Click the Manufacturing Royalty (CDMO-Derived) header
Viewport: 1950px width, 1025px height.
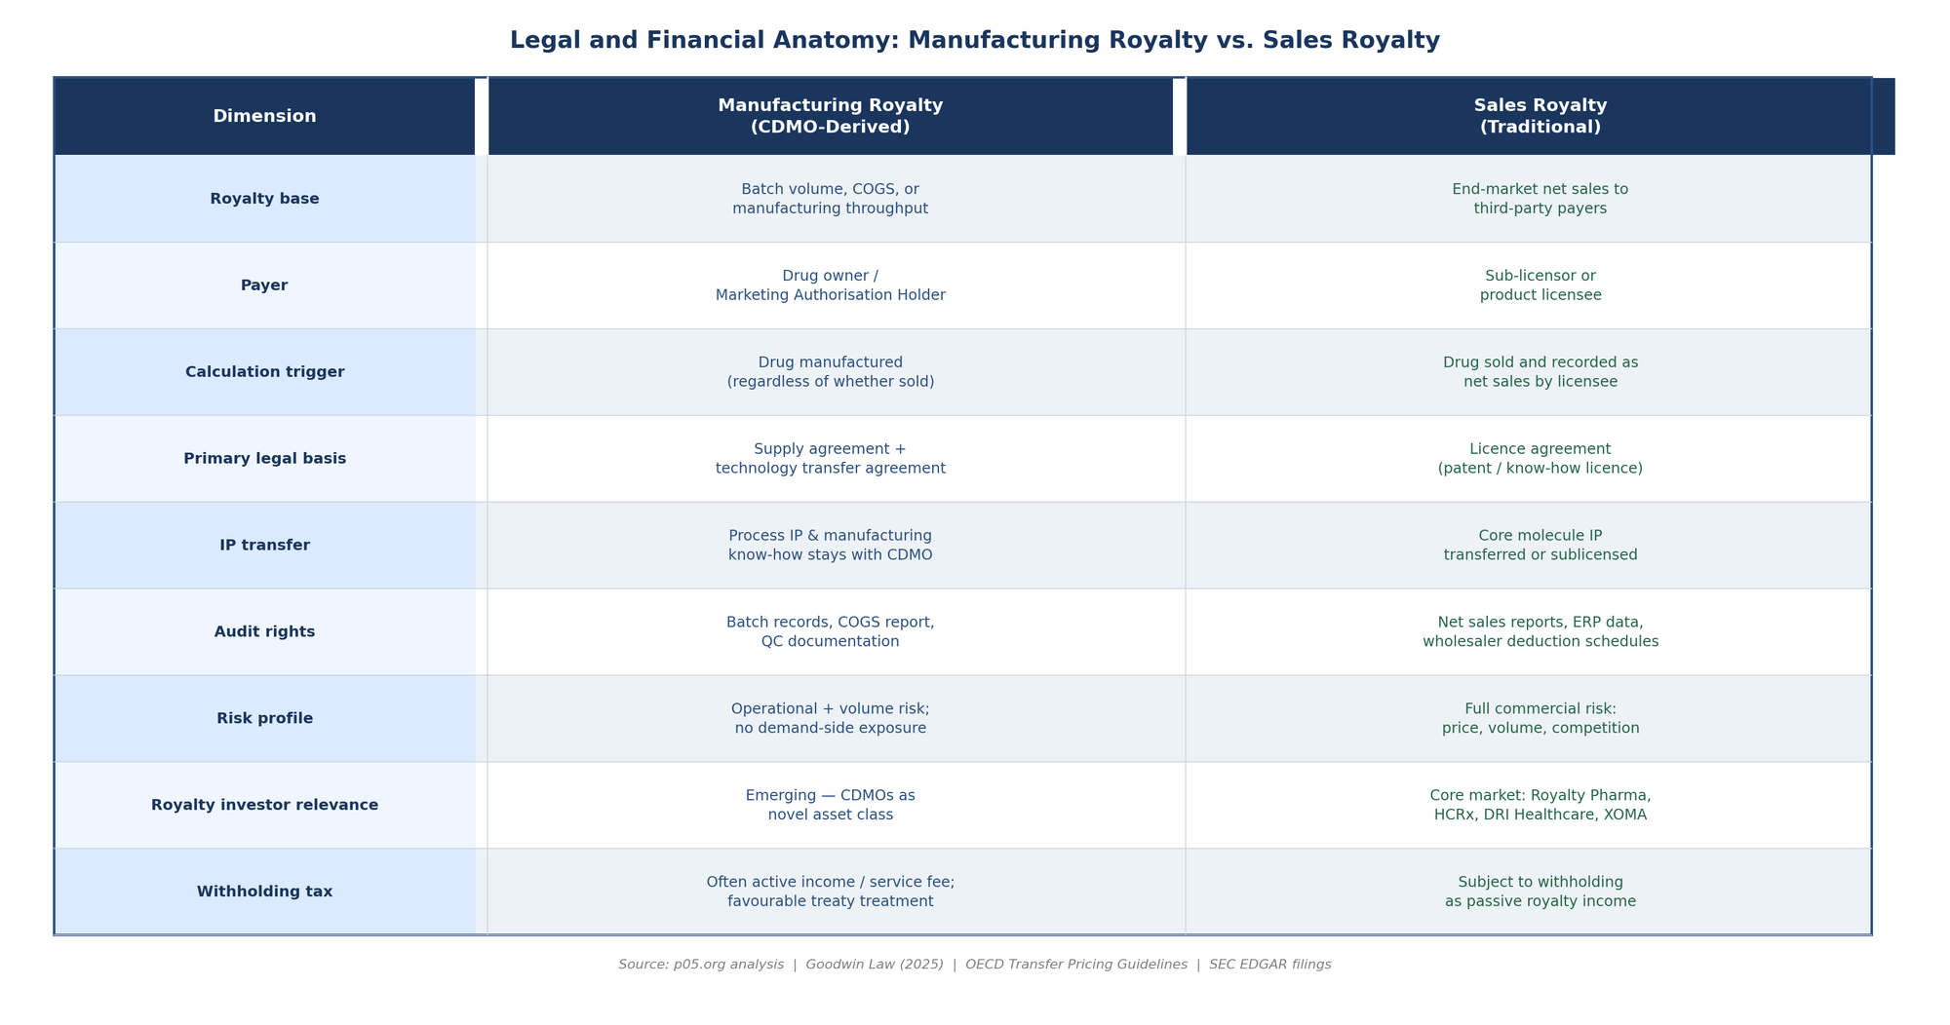click(830, 117)
